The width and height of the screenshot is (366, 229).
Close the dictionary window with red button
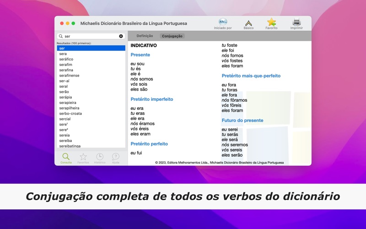tap(62, 23)
